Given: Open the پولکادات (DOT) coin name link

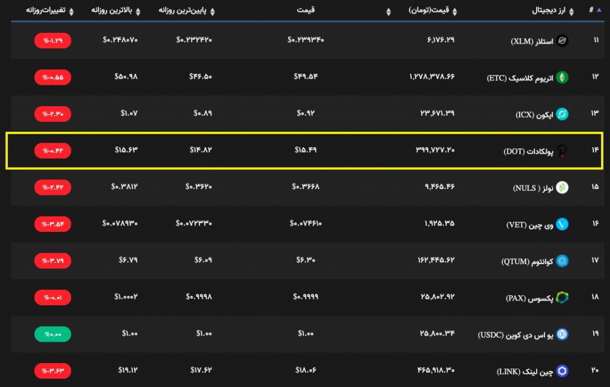Looking at the screenshot, I should [x=528, y=151].
